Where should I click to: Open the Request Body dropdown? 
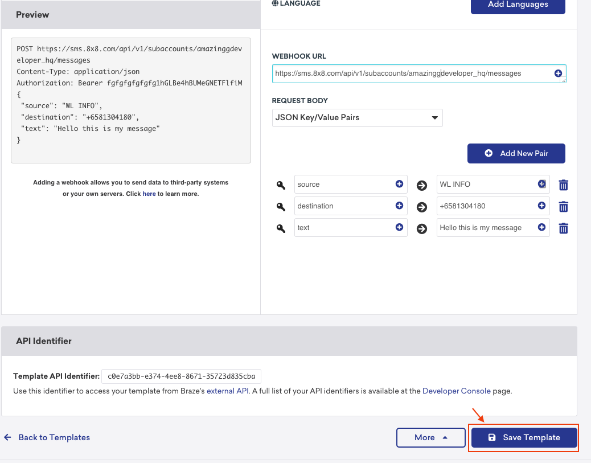click(x=357, y=118)
